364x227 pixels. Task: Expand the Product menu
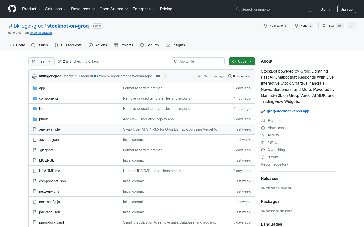tap(31, 9)
